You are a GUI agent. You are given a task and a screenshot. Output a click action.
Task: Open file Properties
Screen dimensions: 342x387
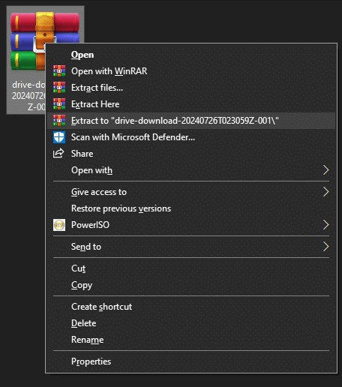tap(191, 361)
